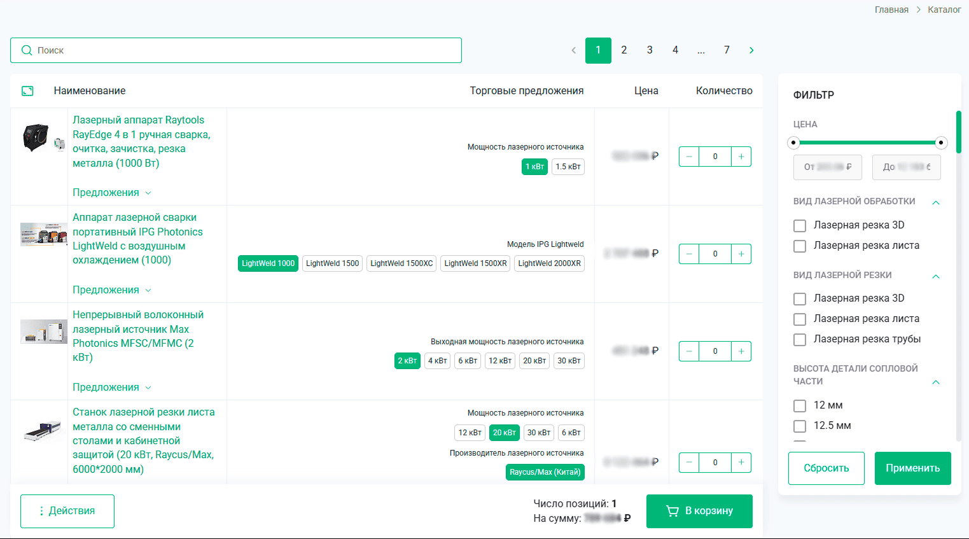This screenshot has height=539, width=969.
Task: Click the left handle of price slider
Action: click(x=793, y=143)
